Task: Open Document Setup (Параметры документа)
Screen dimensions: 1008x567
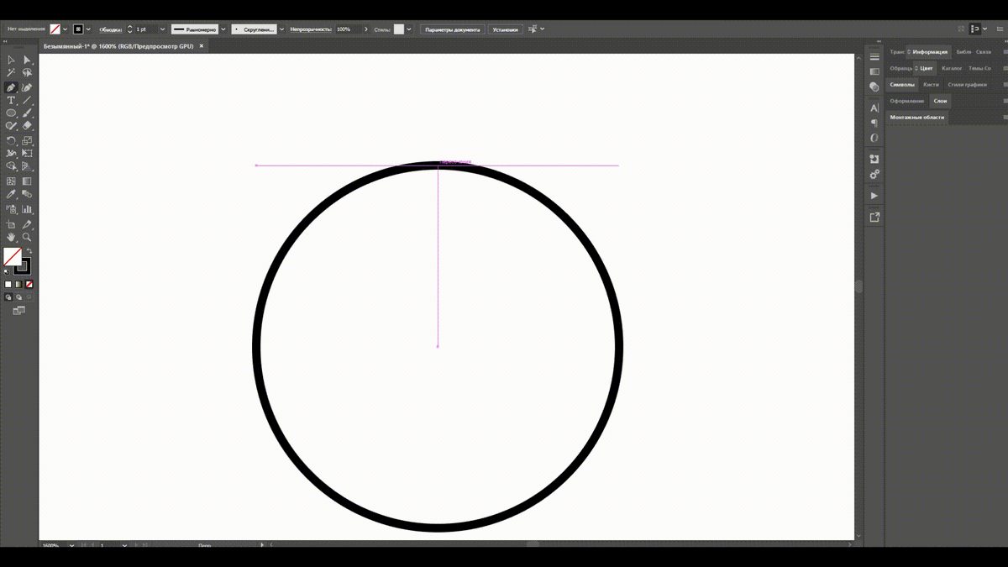Action: click(452, 29)
